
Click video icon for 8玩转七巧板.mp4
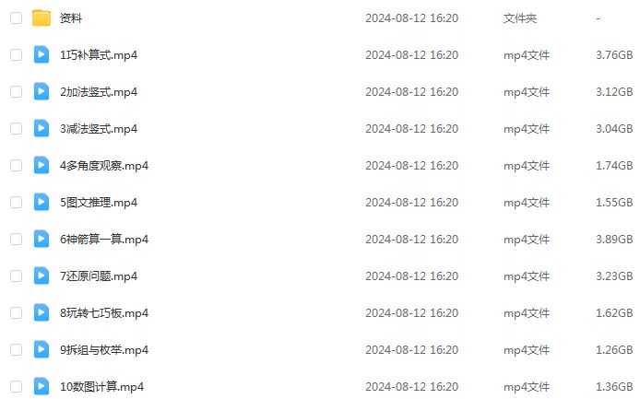coord(41,312)
